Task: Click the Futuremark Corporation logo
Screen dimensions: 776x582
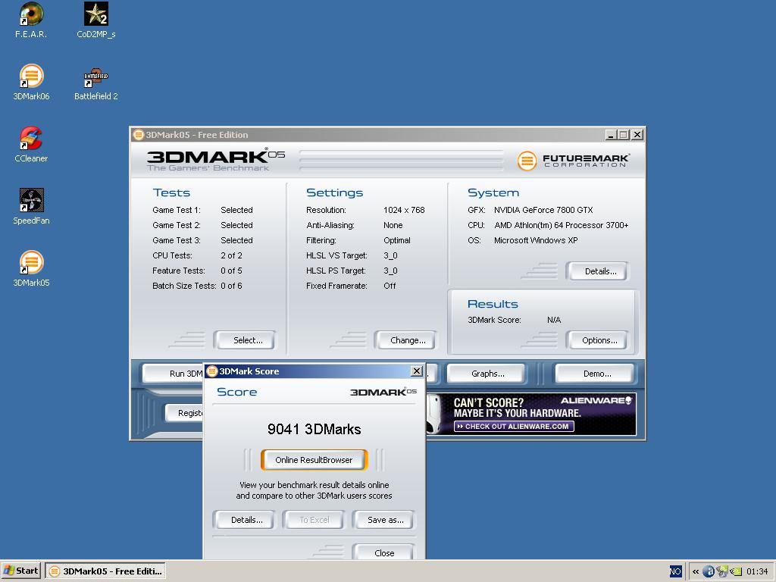Action: click(574, 161)
